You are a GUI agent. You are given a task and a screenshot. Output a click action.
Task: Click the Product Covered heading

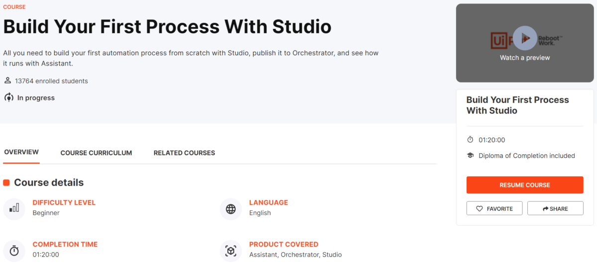click(284, 244)
